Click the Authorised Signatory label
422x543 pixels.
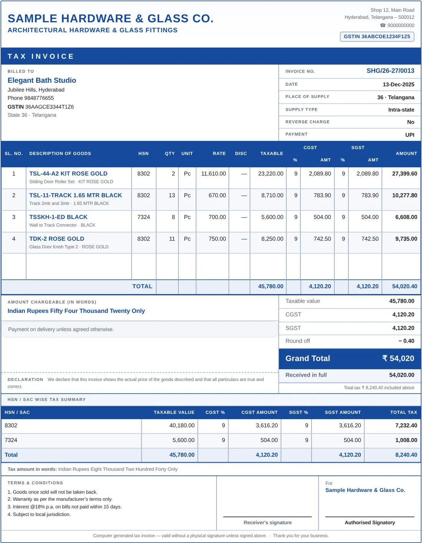[x=370, y=522]
